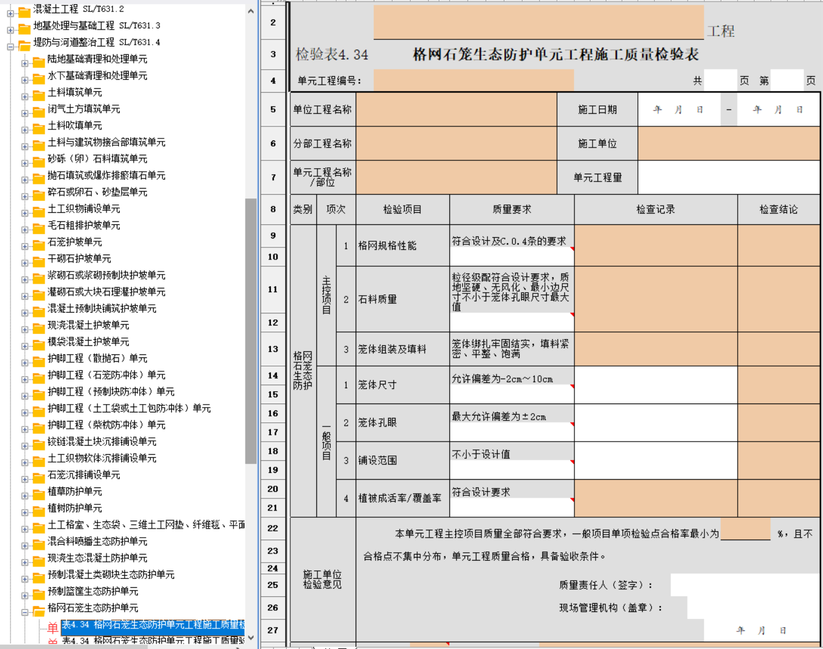This screenshot has width=823, height=649.
Task: Select row header 8 in the sheet
Action: (x=273, y=209)
